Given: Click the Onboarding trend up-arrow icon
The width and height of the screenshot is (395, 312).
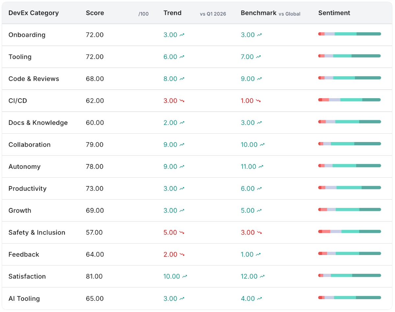Looking at the screenshot, I should point(182,35).
